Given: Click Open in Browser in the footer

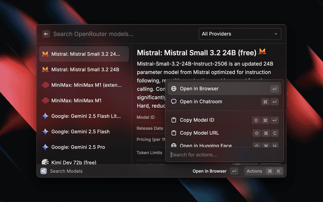Looking at the screenshot, I should tap(209, 171).
